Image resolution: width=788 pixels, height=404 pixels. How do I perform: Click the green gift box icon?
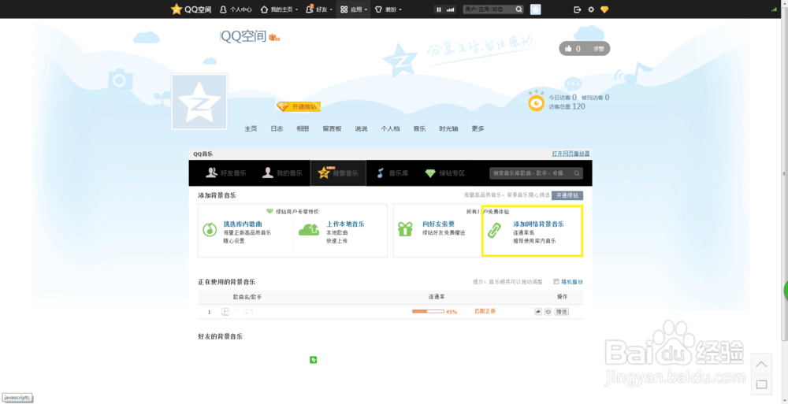[x=405, y=229]
